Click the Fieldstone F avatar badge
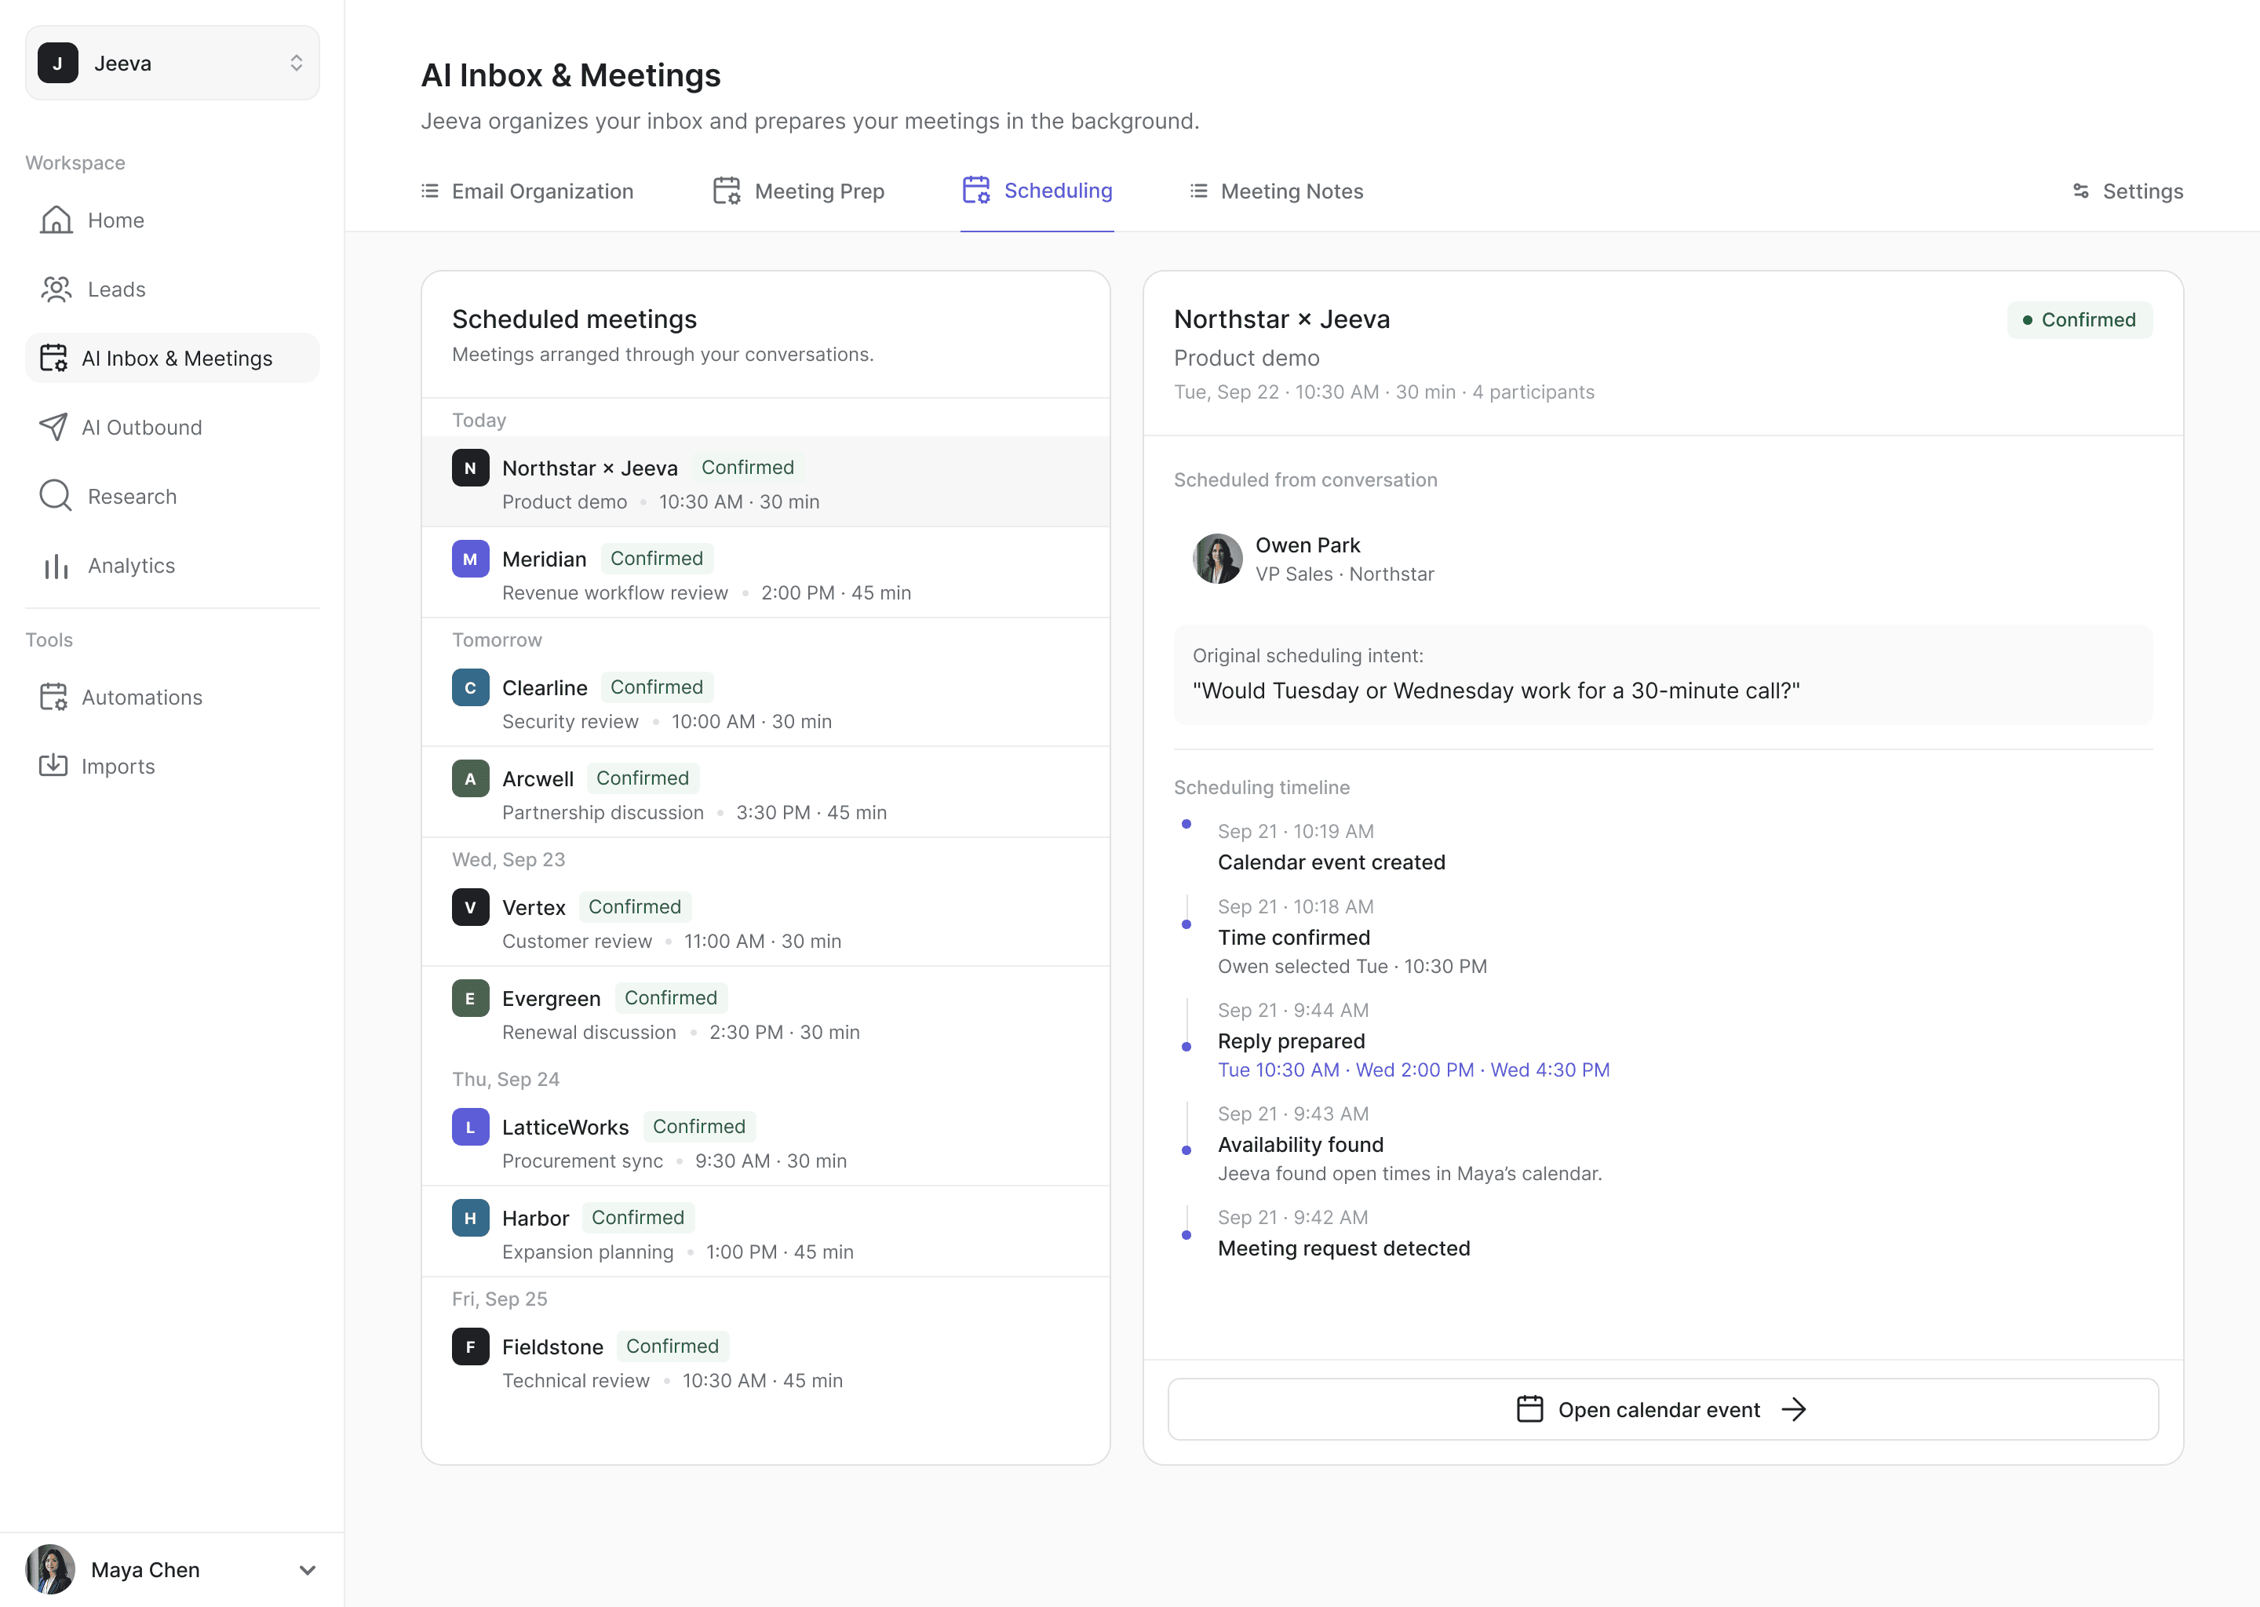The height and width of the screenshot is (1607, 2260). click(470, 1346)
